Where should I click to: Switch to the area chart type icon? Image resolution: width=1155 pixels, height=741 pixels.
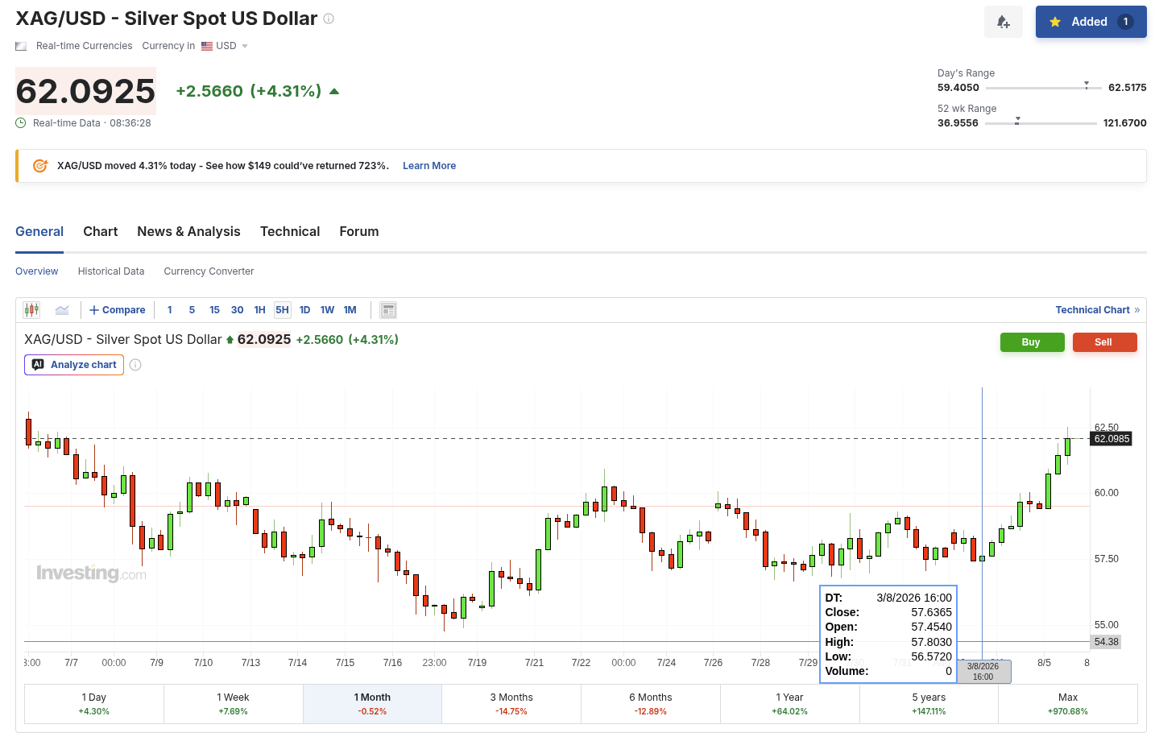point(62,310)
